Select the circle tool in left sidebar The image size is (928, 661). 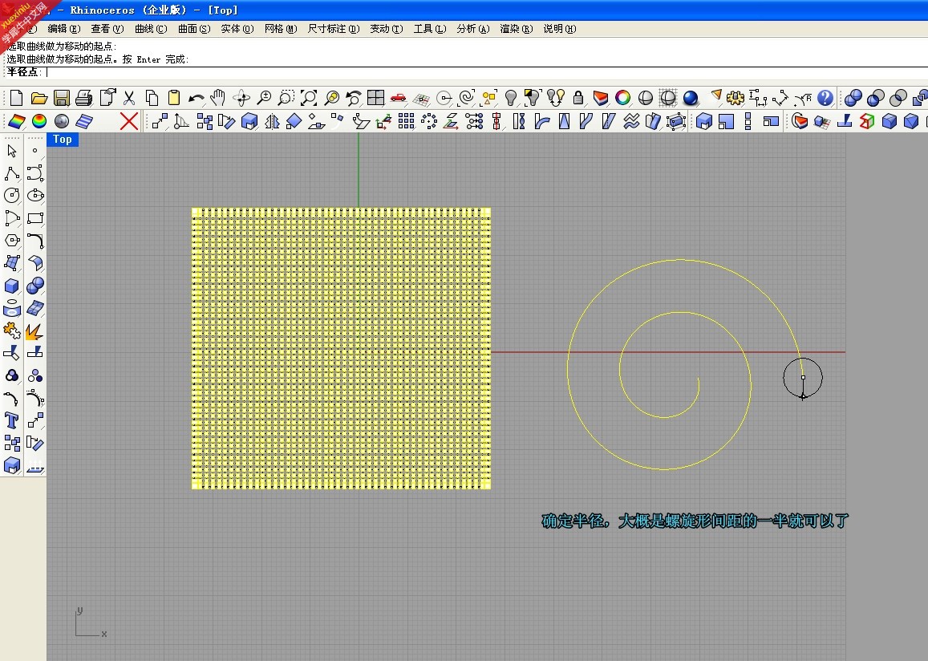pos(11,195)
